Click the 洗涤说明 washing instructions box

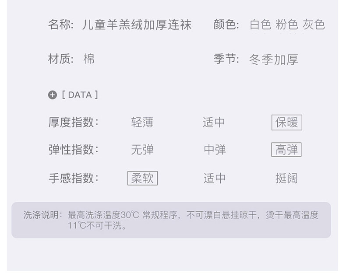pyautogui.click(x=171, y=220)
